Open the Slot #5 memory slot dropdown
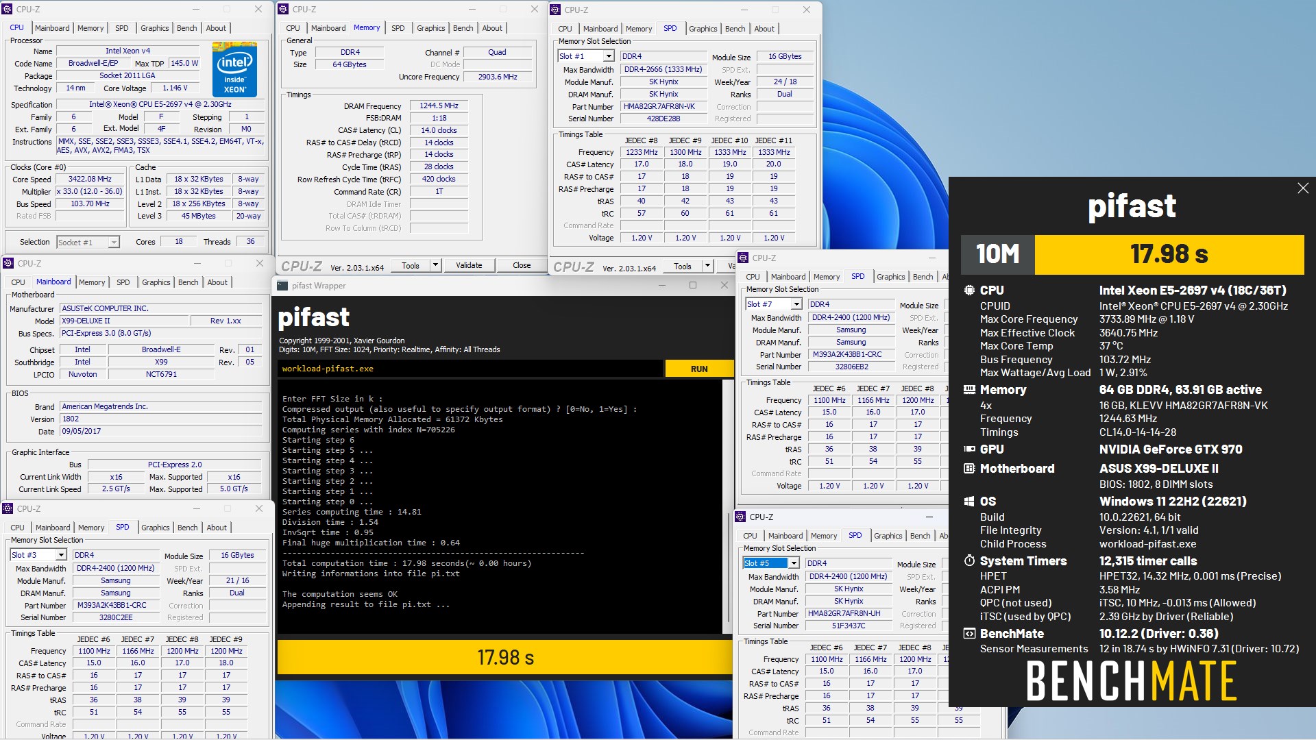The image size is (1316, 740). 794,563
